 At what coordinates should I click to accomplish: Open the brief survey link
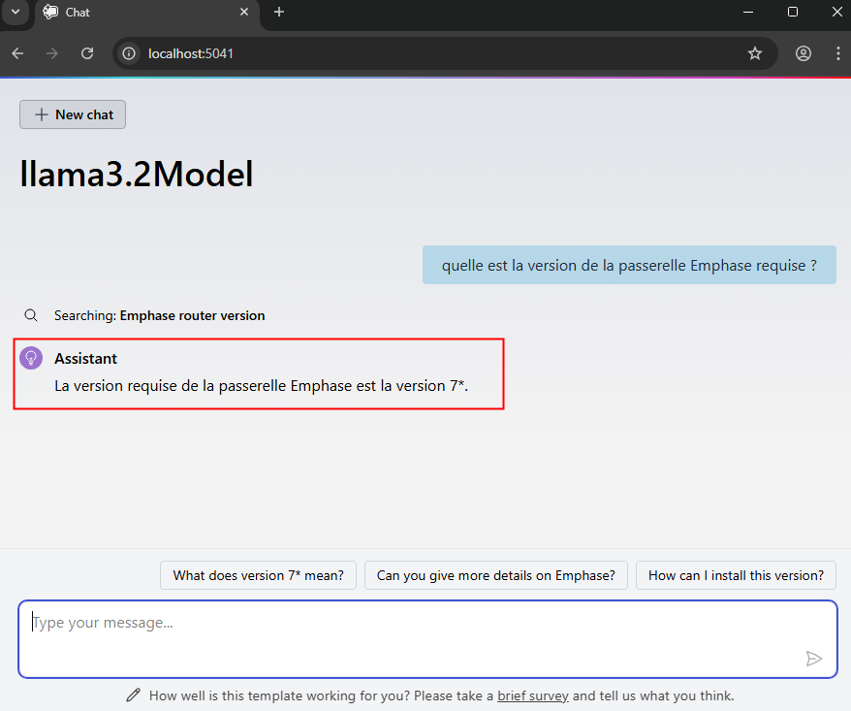click(532, 695)
